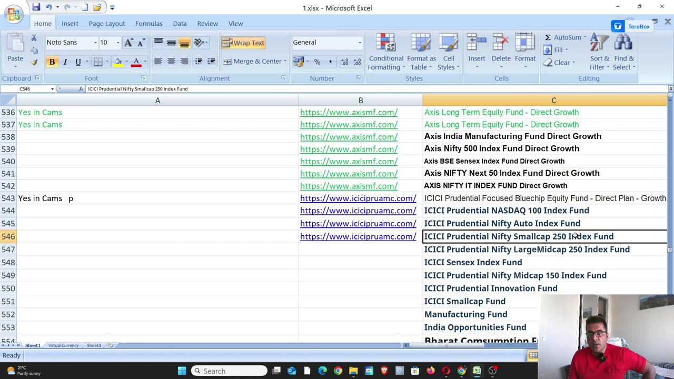Switch to Sheet3 tab
This screenshot has height=379, width=674.
(x=94, y=345)
